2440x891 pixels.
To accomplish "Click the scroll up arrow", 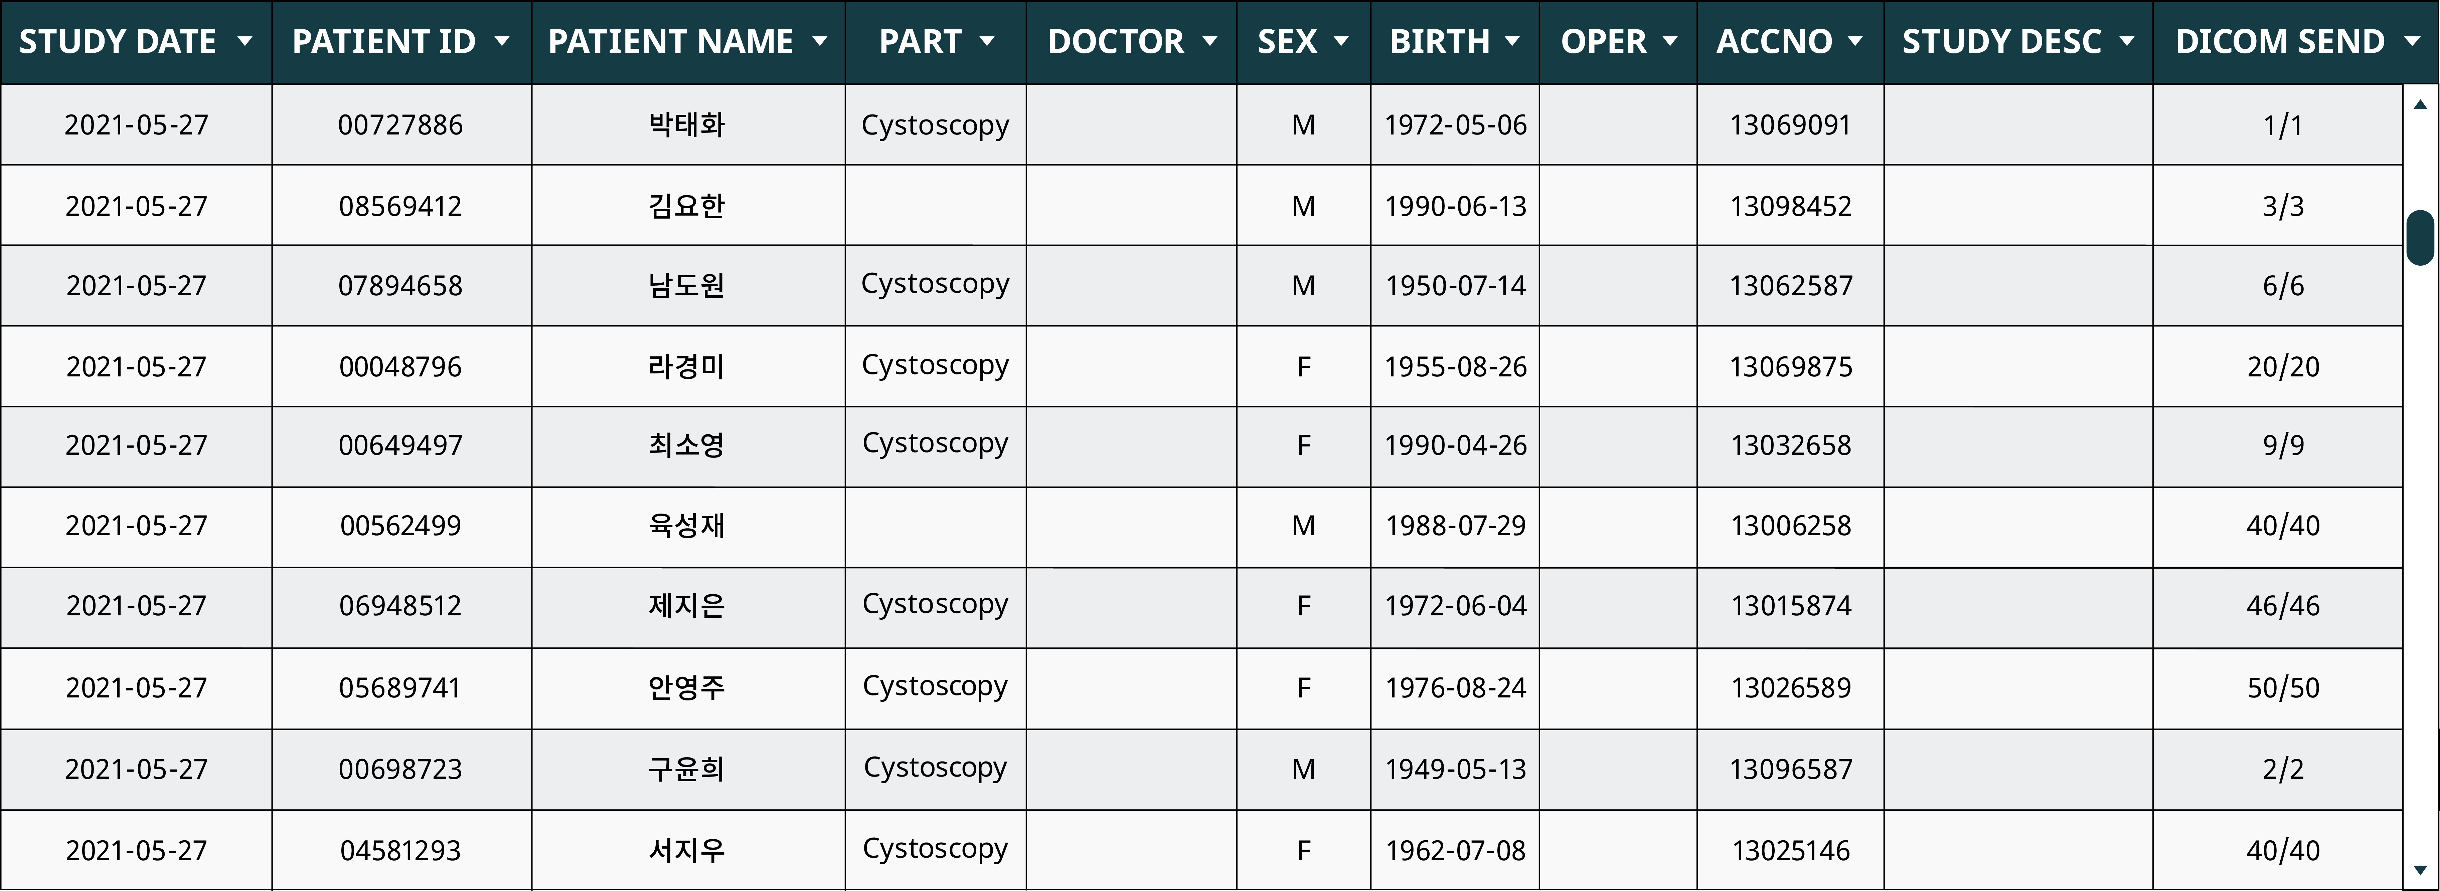I will (x=2420, y=104).
